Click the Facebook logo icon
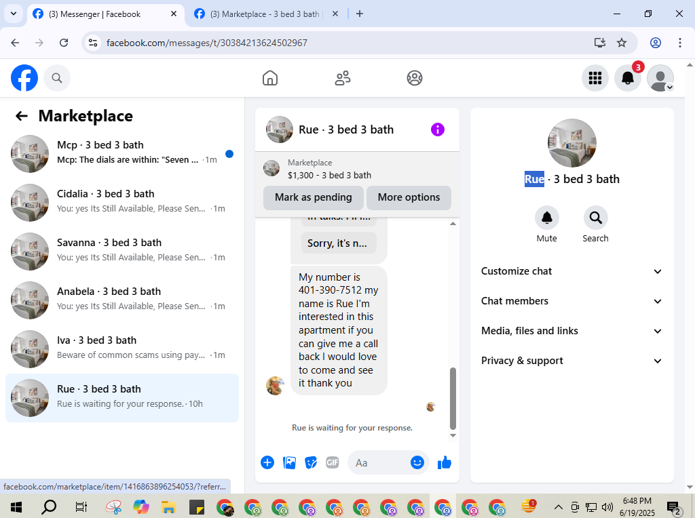Viewport: 695px width, 518px height. [x=24, y=78]
